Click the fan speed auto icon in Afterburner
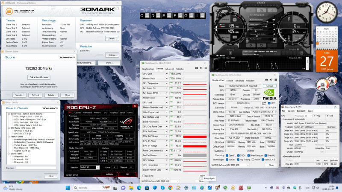 pyautogui.click(x=247, y=41)
